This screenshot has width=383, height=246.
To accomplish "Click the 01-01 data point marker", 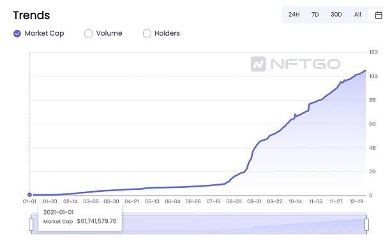I will point(29,195).
